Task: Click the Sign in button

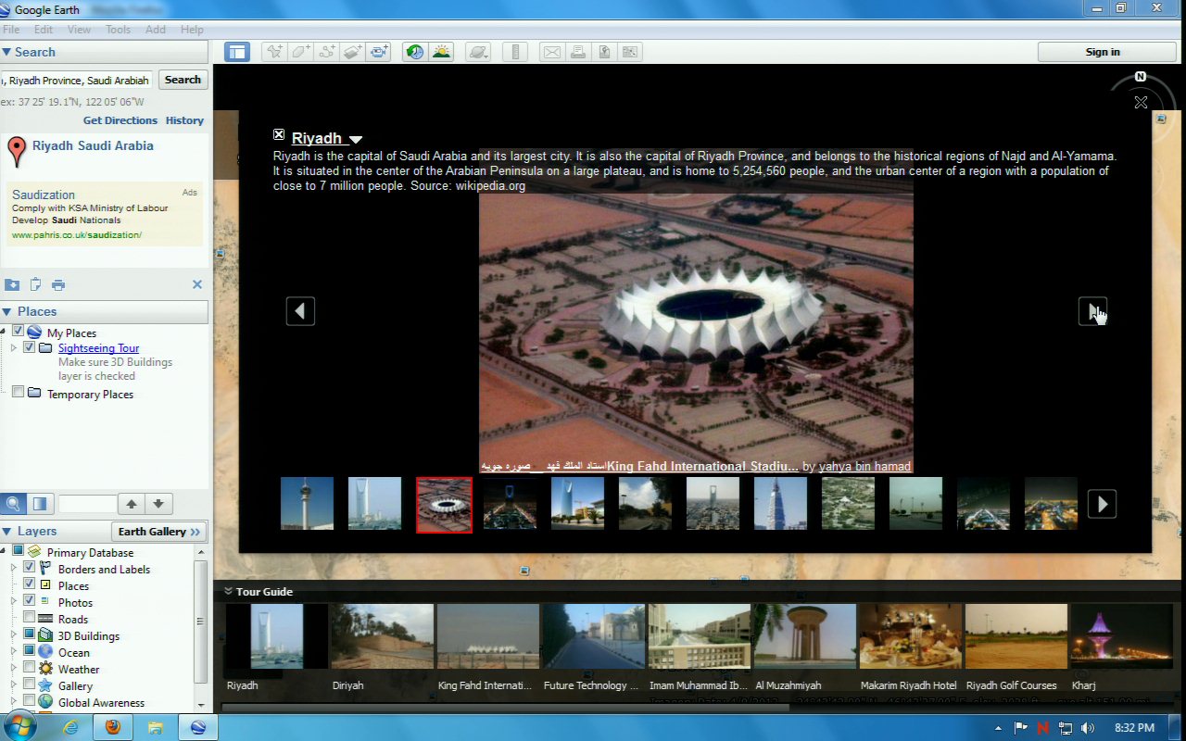Action: pyautogui.click(x=1102, y=52)
